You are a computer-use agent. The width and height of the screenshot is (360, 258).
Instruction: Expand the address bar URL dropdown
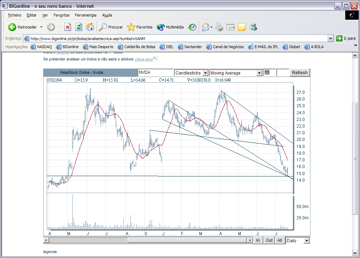tap(330, 38)
